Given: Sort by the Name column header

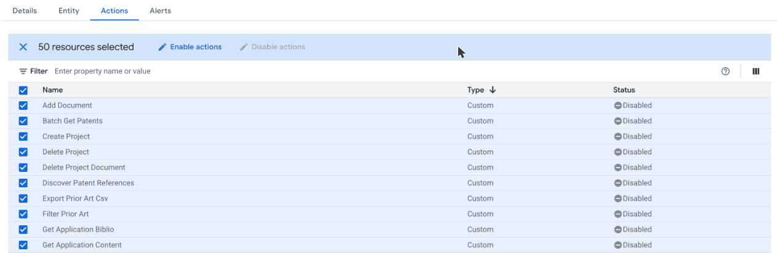Looking at the screenshot, I should tap(53, 90).
